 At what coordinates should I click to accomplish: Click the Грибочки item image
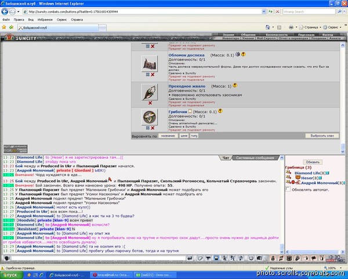(150, 116)
